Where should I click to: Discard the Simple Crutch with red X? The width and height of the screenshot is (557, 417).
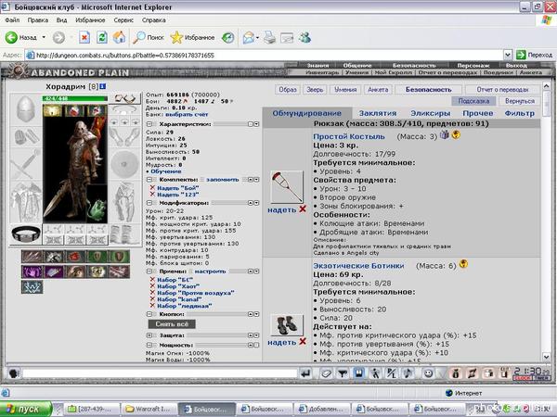click(x=303, y=209)
